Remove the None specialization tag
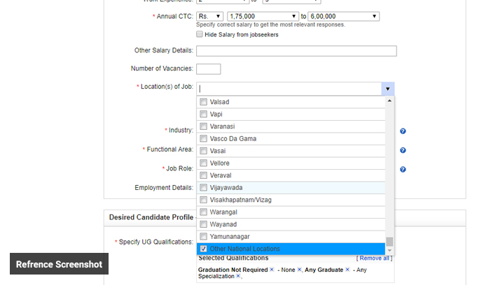498x285 pixels. [299, 270]
